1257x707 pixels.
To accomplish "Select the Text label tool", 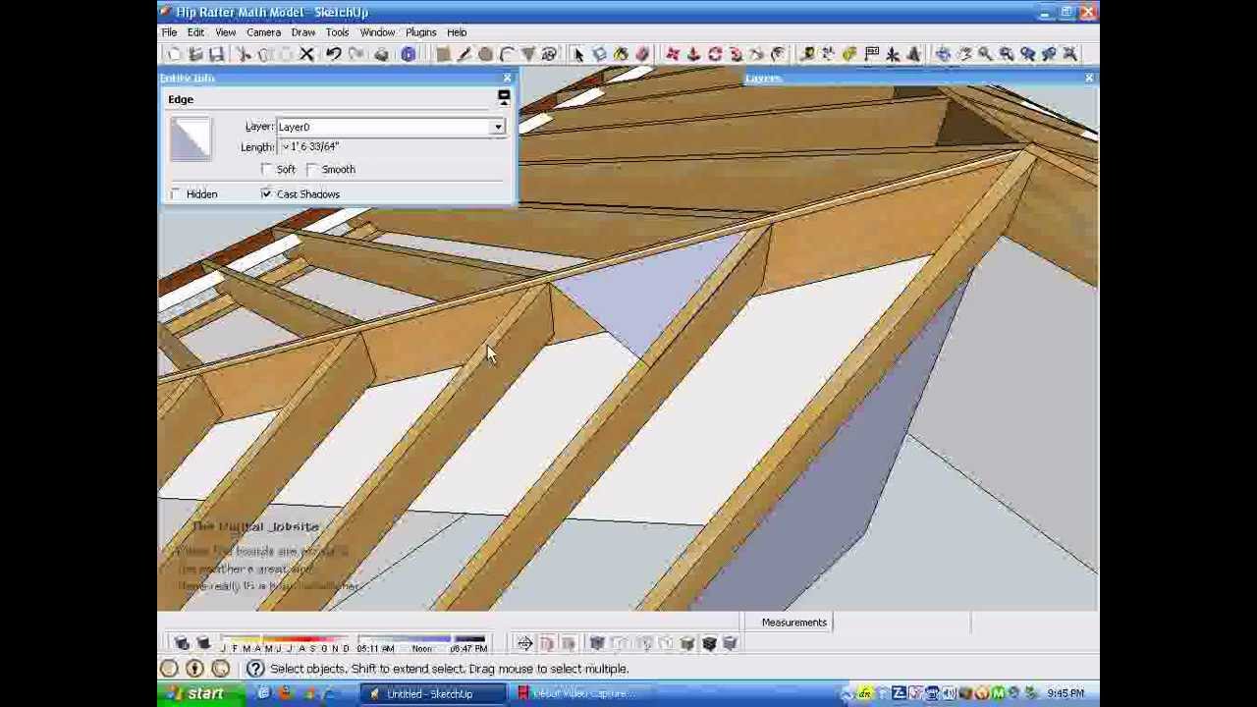I will point(871,54).
